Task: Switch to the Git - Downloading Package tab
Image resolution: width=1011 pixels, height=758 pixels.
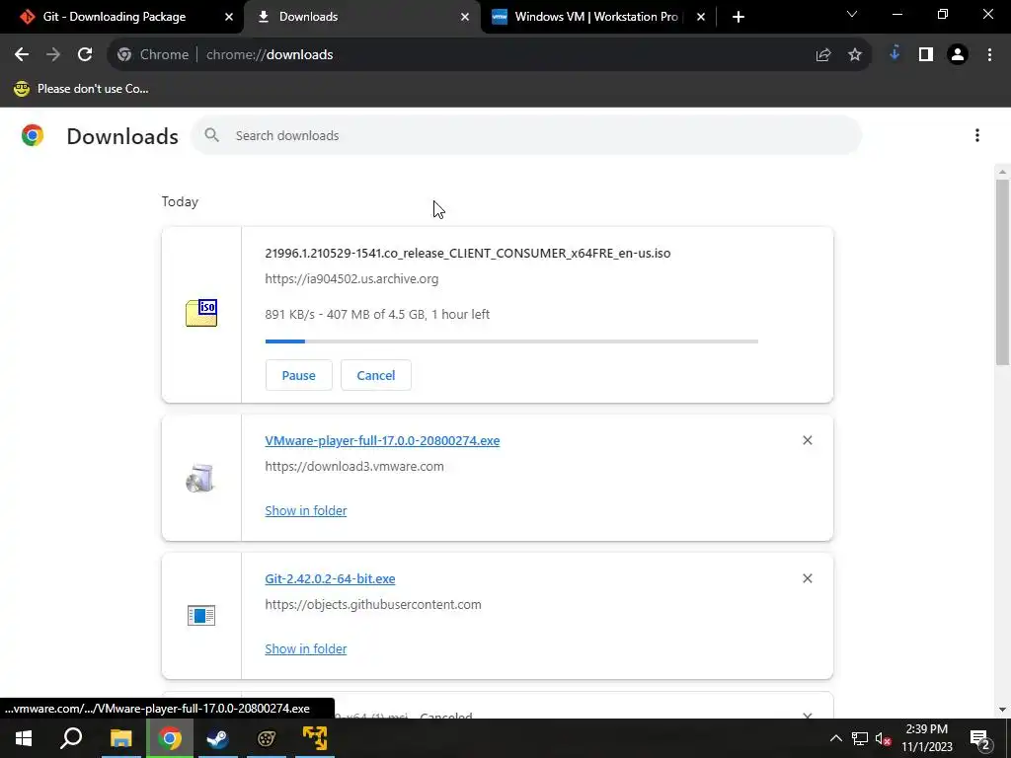Action: (x=115, y=17)
